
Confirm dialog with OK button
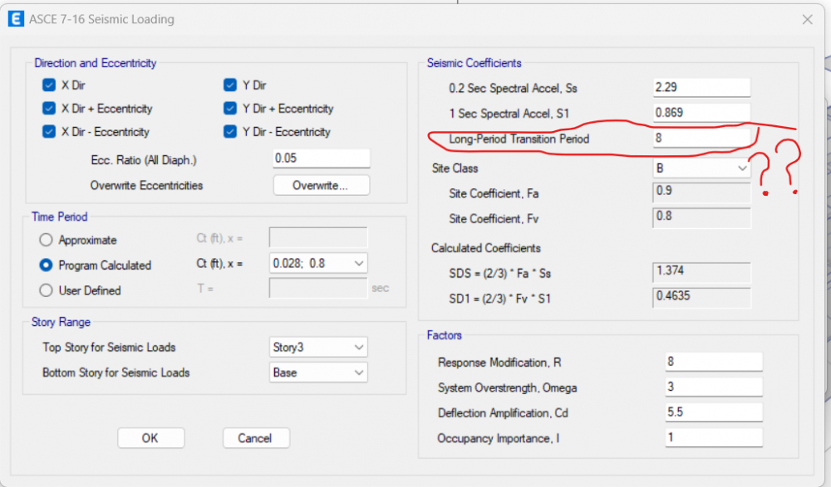[x=151, y=438]
